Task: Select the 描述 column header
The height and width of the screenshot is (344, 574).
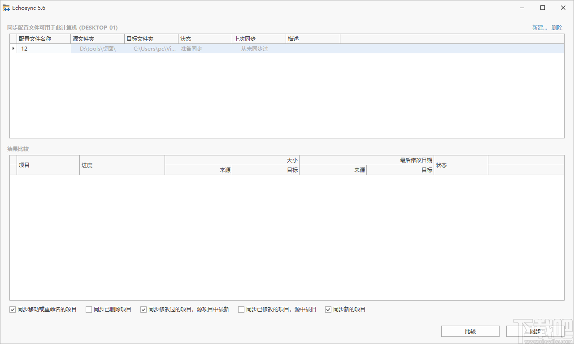Action: coord(313,39)
